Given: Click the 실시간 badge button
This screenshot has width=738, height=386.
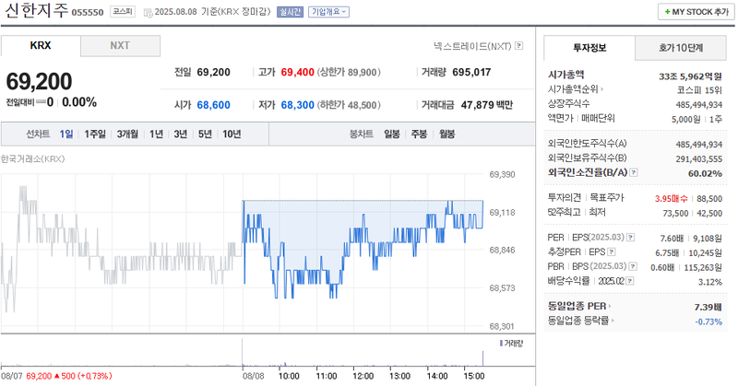Looking at the screenshot, I should [290, 12].
